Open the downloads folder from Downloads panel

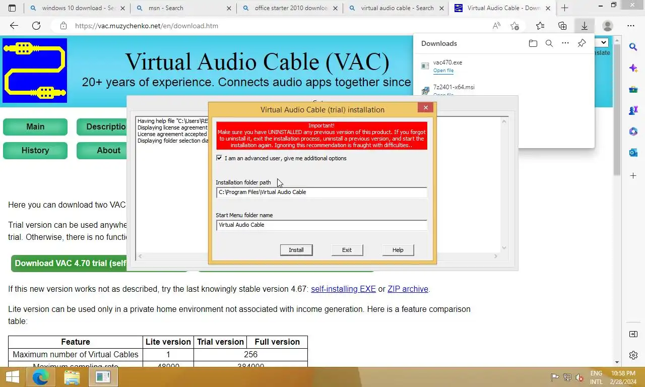point(533,43)
